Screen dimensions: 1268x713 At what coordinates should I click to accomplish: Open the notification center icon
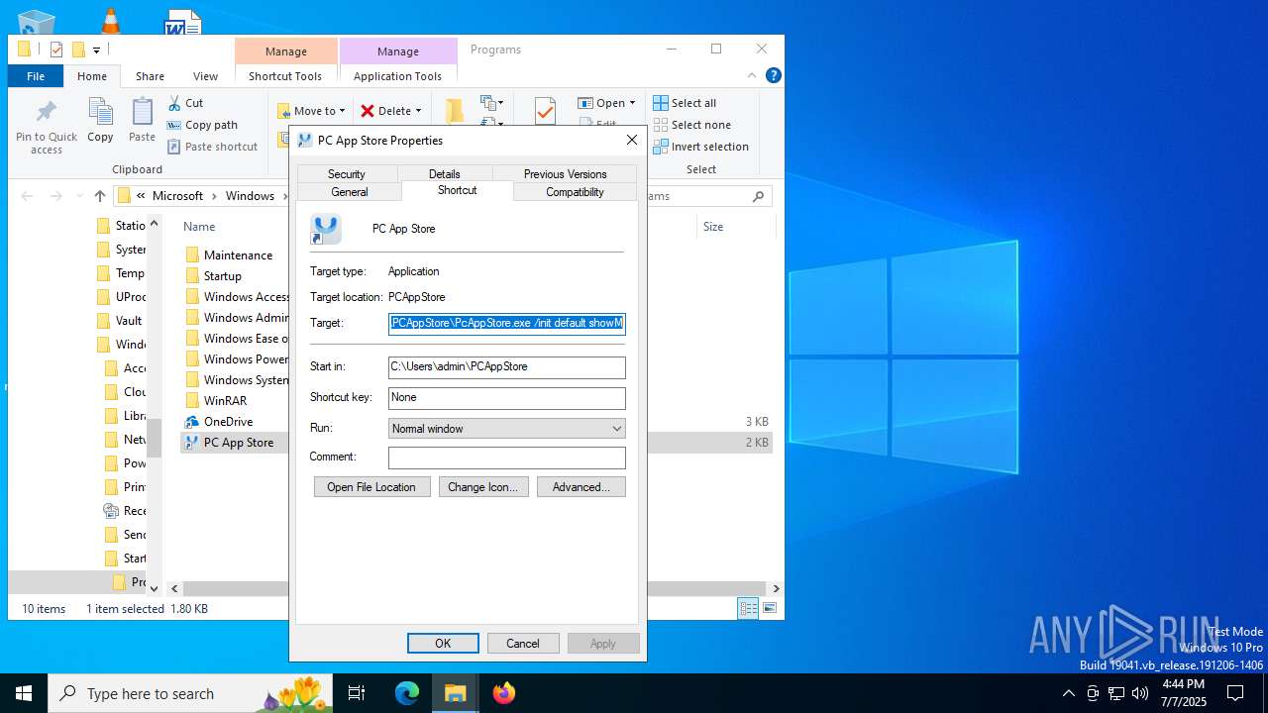pos(1235,693)
